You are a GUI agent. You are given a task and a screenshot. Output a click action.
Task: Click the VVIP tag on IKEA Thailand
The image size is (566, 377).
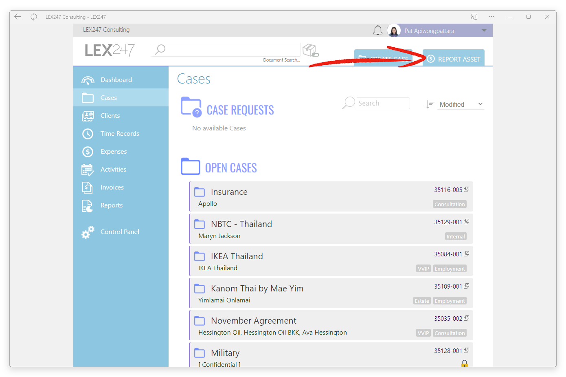(x=423, y=269)
